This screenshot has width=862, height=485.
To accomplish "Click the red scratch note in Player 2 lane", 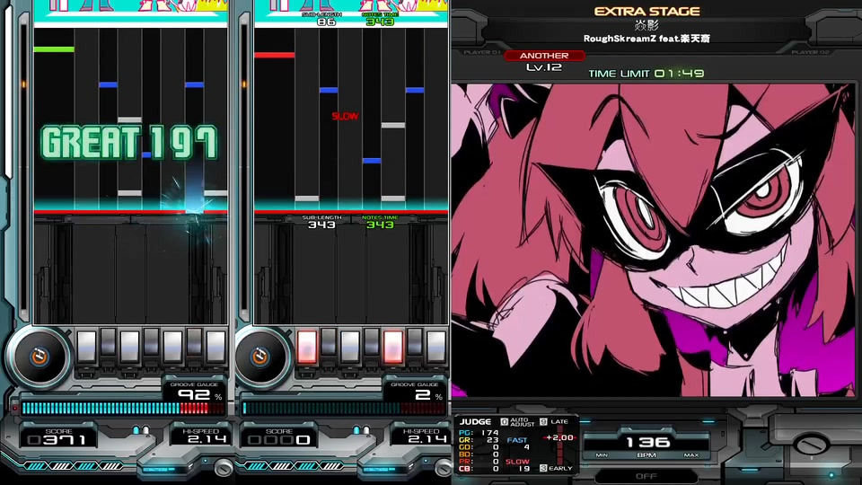I will click(x=275, y=55).
